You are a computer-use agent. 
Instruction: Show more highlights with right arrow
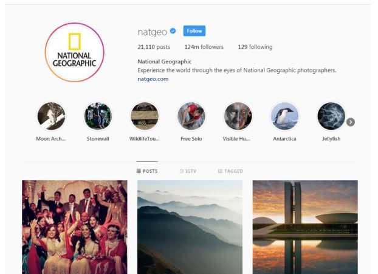pyautogui.click(x=351, y=122)
